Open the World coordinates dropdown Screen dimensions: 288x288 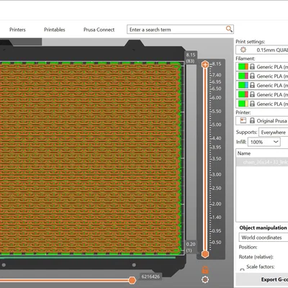(x=264, y=238)
